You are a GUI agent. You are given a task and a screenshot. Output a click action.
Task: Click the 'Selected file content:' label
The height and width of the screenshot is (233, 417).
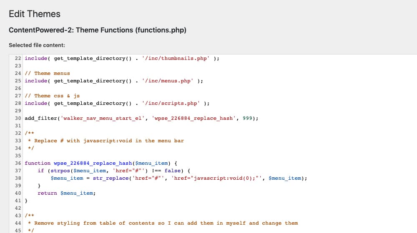click(37, 45)
